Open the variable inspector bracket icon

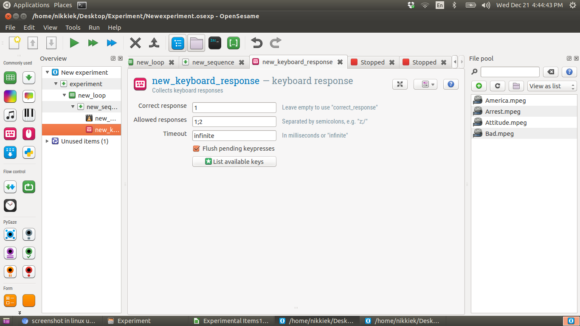point(234,42)
